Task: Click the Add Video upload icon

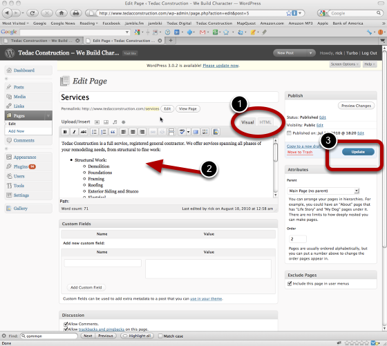Action: [106, 122]
